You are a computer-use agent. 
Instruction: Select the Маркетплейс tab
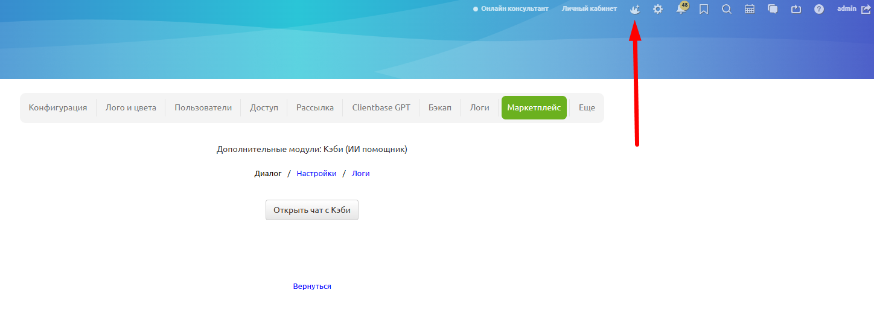pyautogui.click(x=534, y=107)
